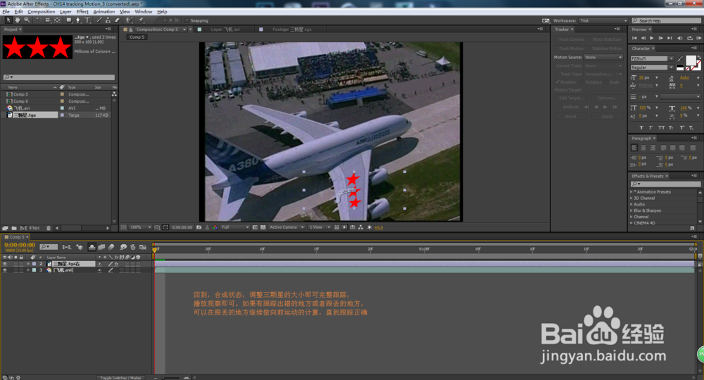Viewport: 704px width, 380px height.
Task: Delete selected project item with trash
Action: 49,228
